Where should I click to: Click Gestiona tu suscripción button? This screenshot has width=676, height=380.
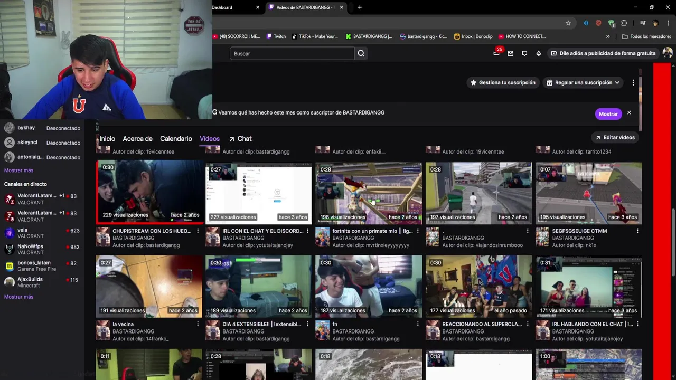pyautogui.click(x=503, y=83)
